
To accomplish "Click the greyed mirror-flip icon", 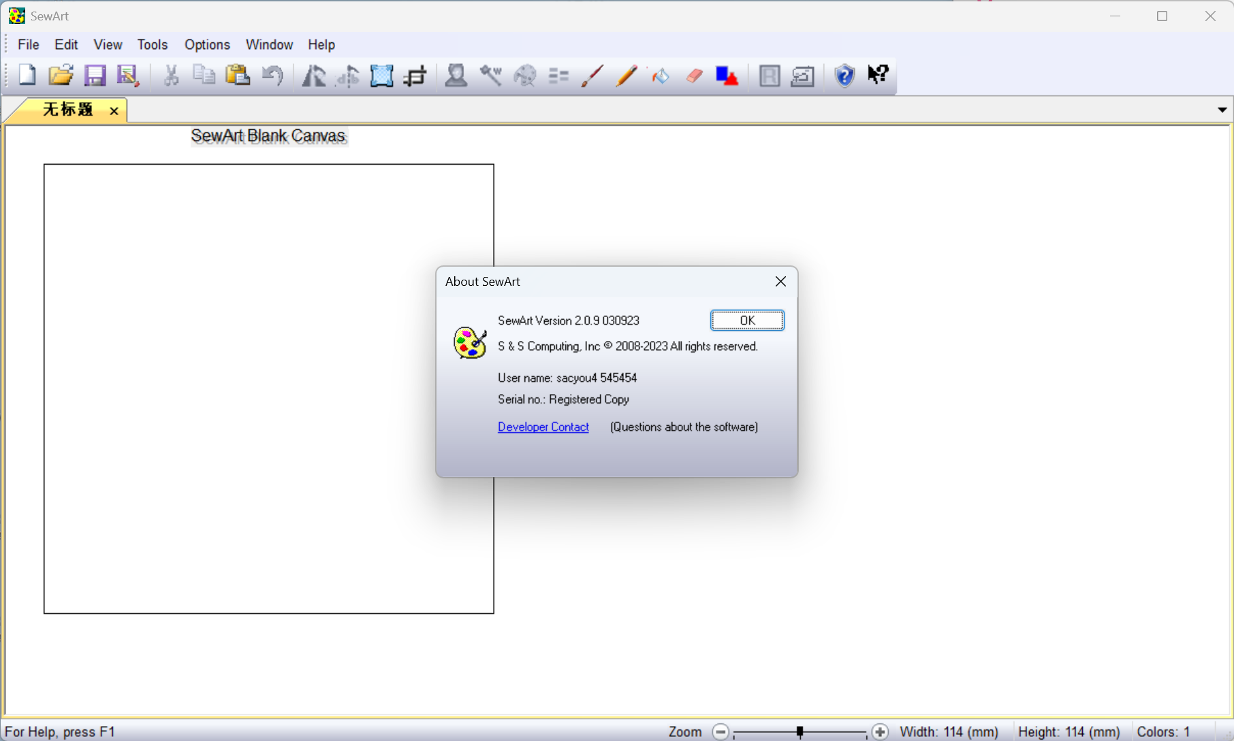I will click(x=348, y=76).
